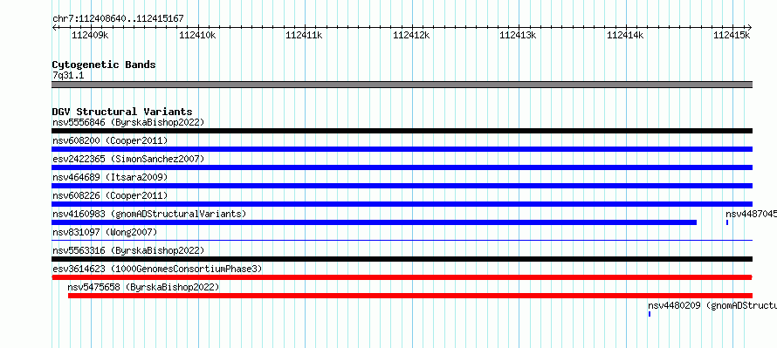
Task: Select the blue esv2422365 variant bar
Action: pyautogui.click(x=402, y=167)
